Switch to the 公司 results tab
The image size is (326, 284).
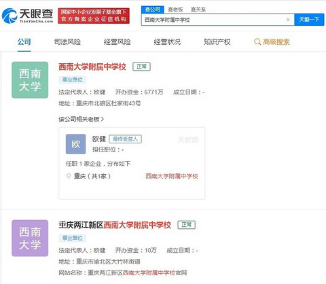[x=24, y=42]
